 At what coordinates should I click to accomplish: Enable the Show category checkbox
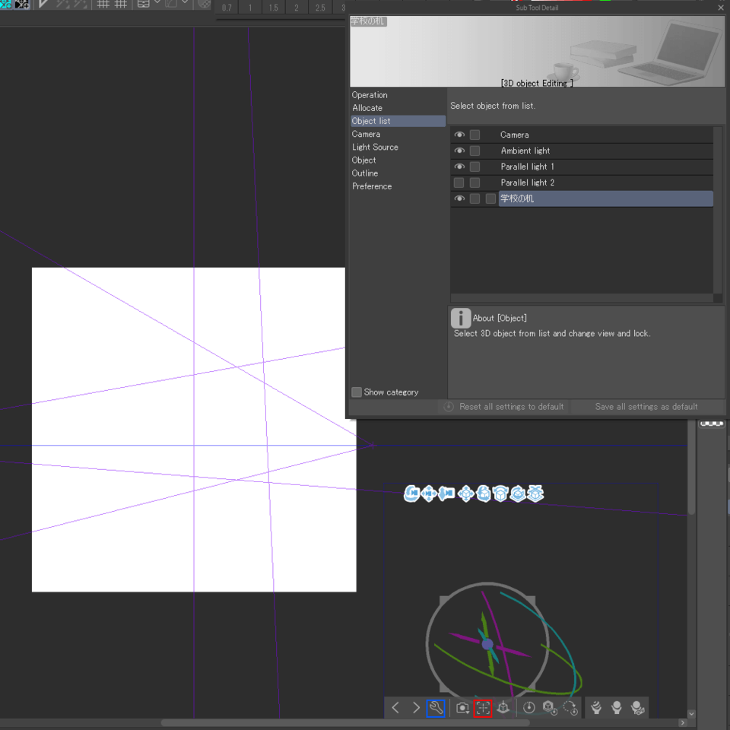coord(357,392)
